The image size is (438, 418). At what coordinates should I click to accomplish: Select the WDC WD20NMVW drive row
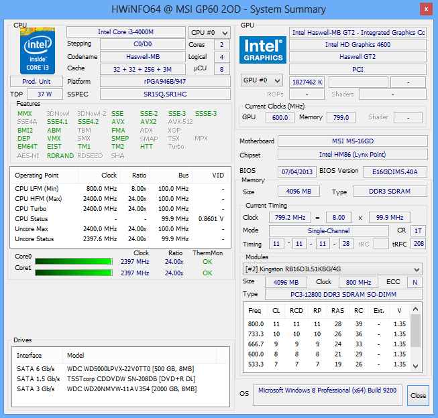[x=120, y=389]
